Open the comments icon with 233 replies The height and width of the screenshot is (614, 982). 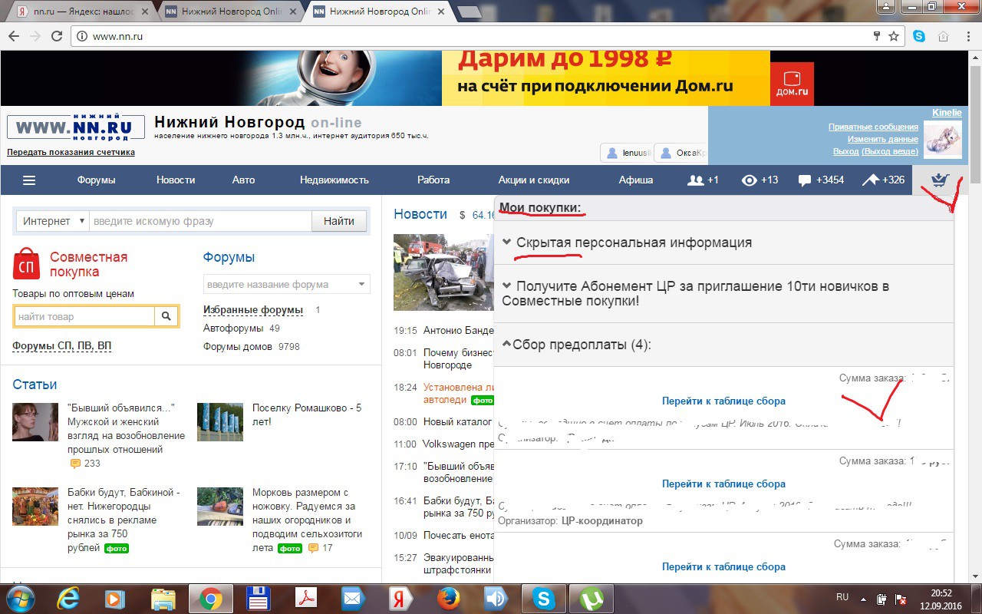(75, 464)
